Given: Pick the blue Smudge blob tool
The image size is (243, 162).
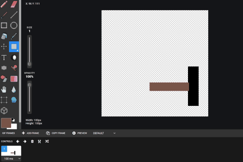Looking at the screenshot, I should pyautogui.click(x=14, y=100).
